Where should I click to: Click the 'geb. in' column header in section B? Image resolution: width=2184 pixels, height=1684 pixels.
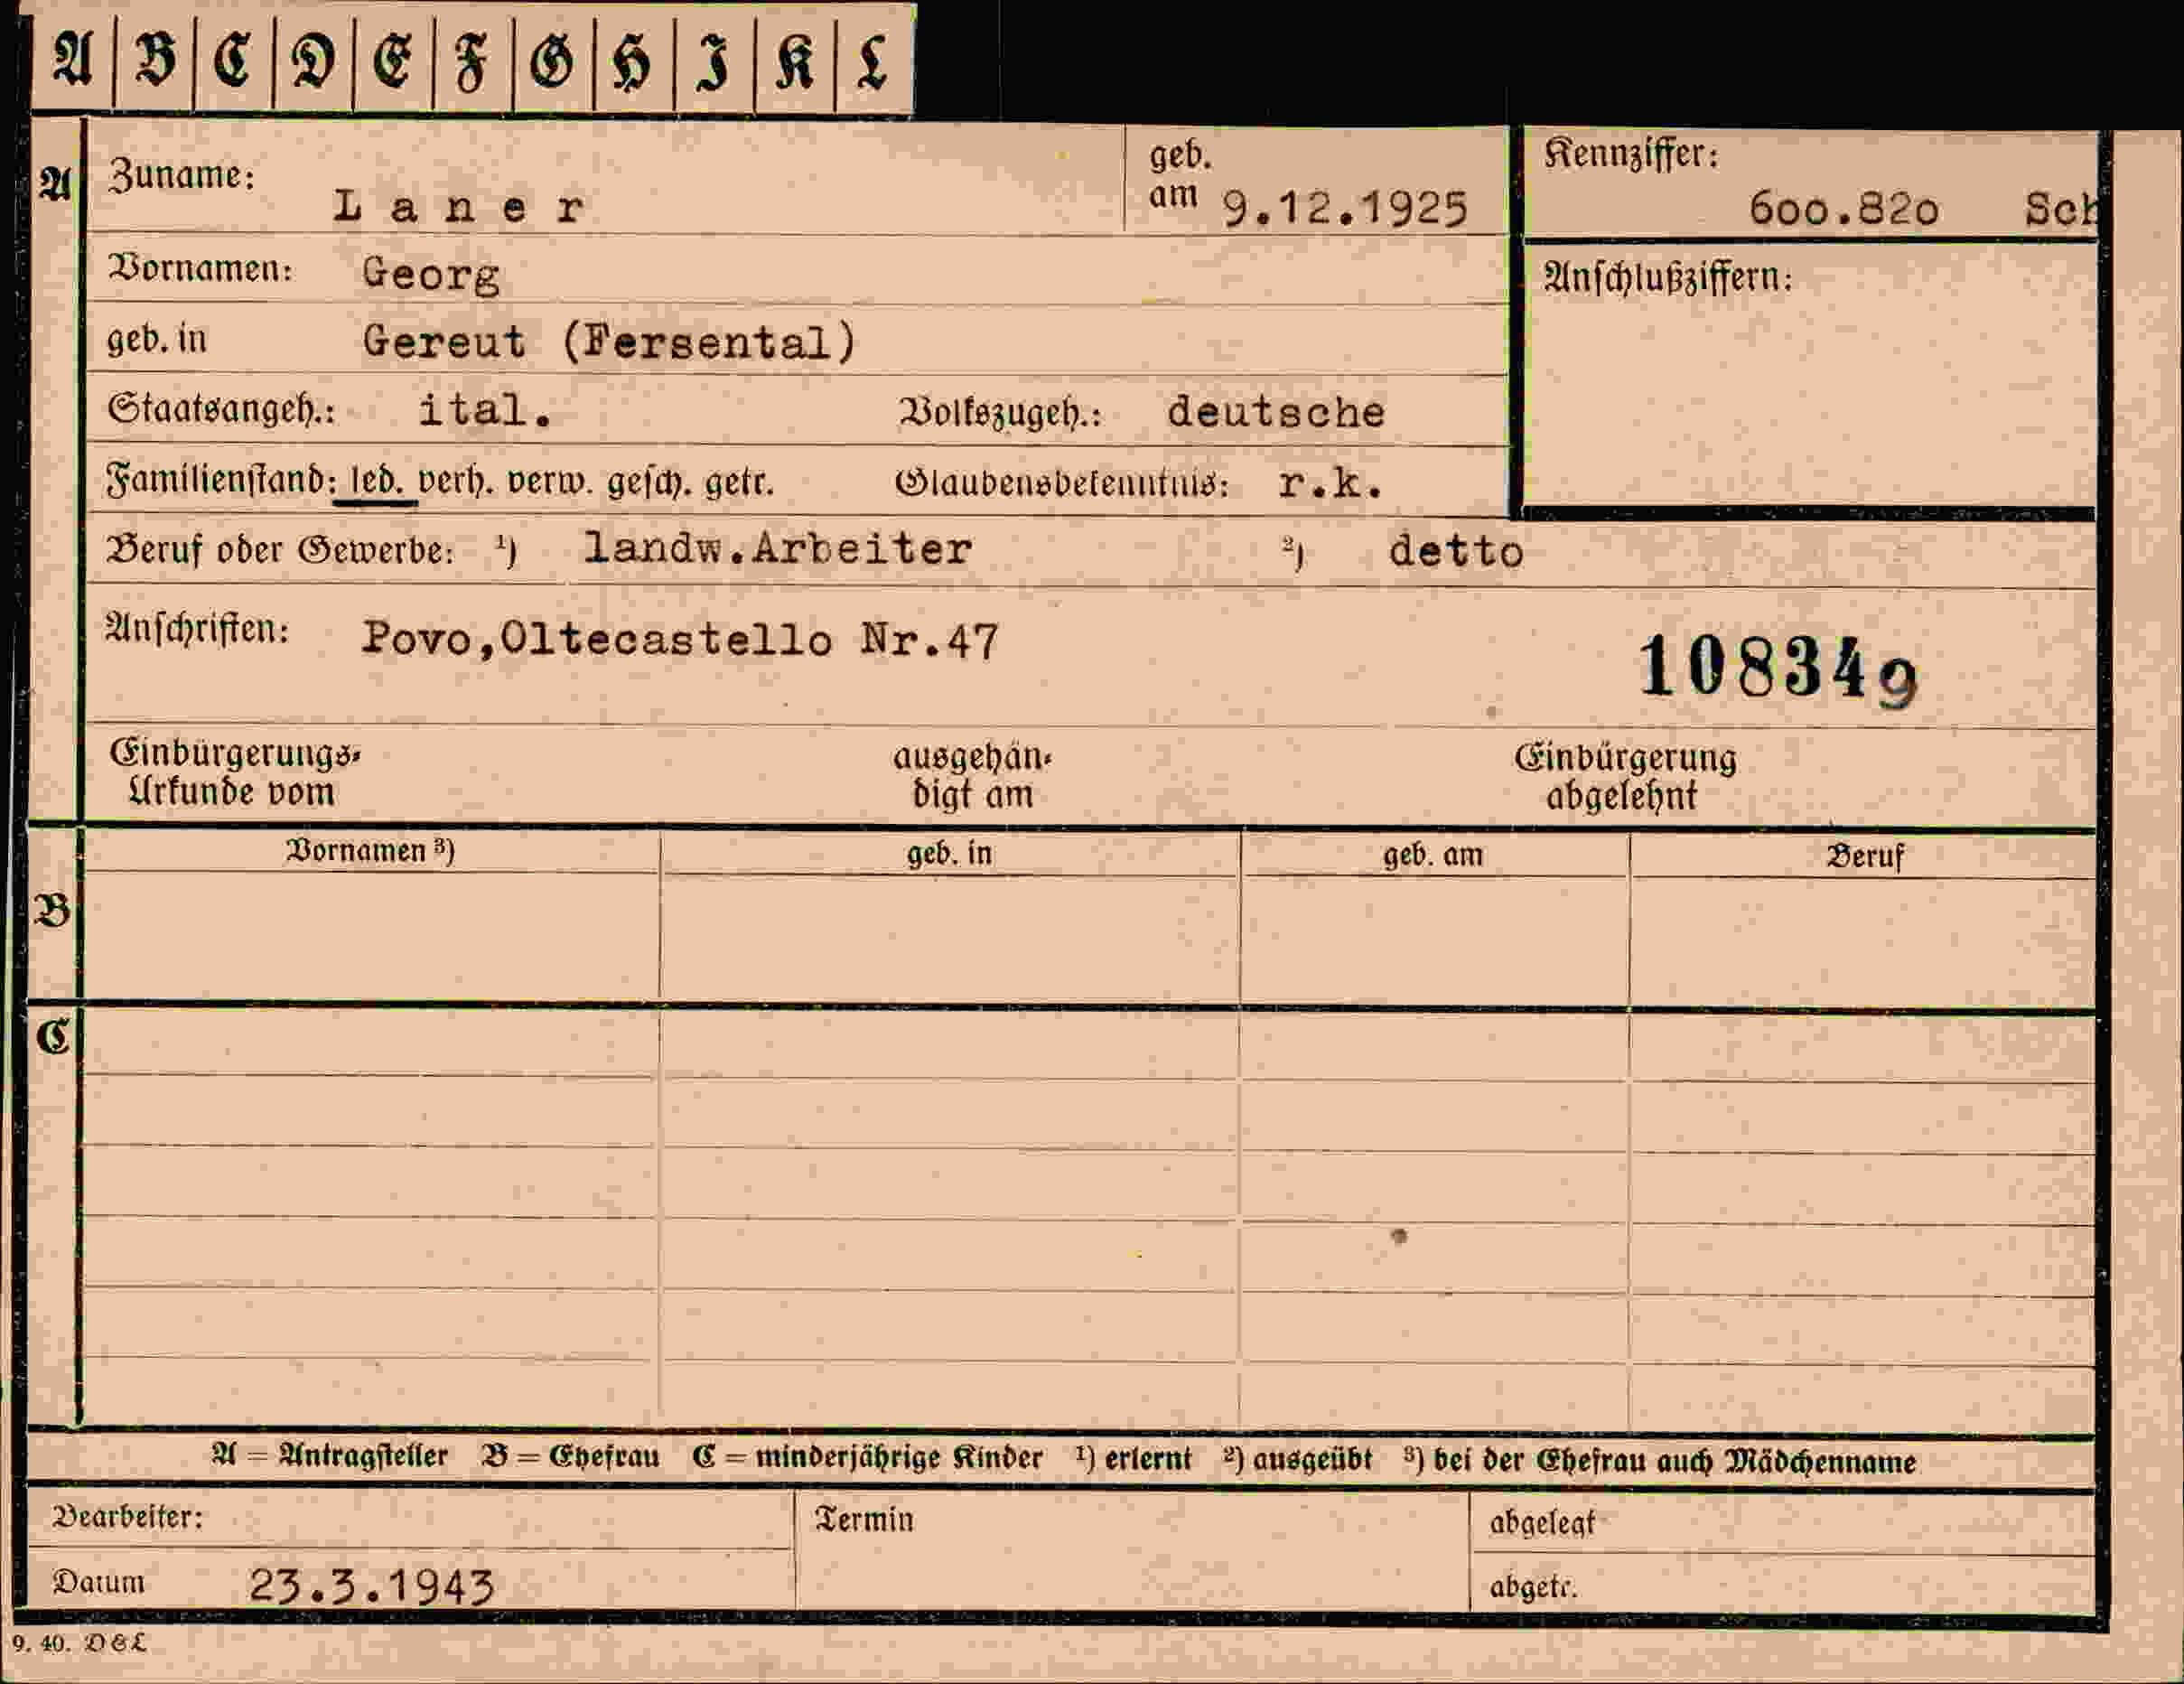pyautogui.click(x=949, y=853)
